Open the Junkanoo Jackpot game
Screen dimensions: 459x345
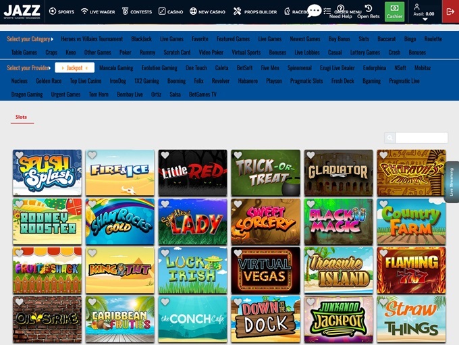[x=338, y=319]
